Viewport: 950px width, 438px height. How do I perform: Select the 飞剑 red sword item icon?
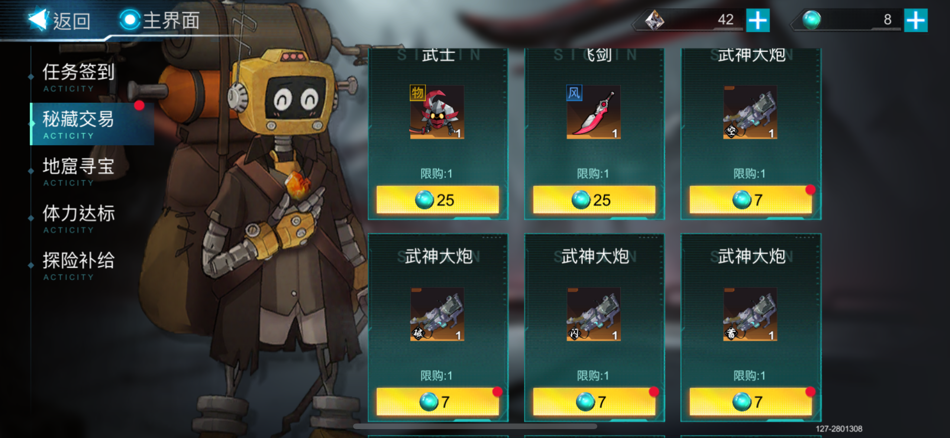(594, 112)
